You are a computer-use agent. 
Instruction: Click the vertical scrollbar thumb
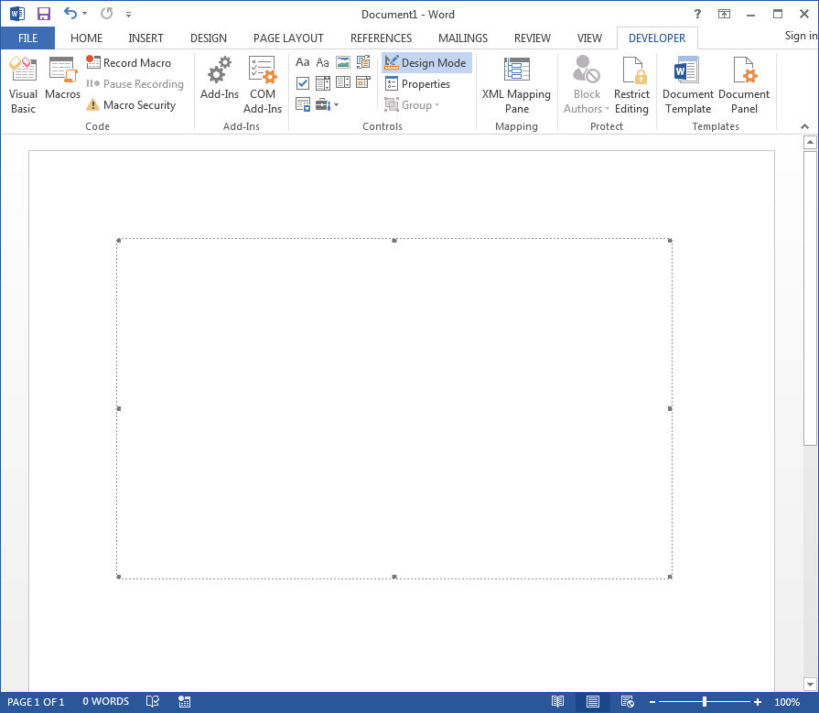(x=810, y=298)
